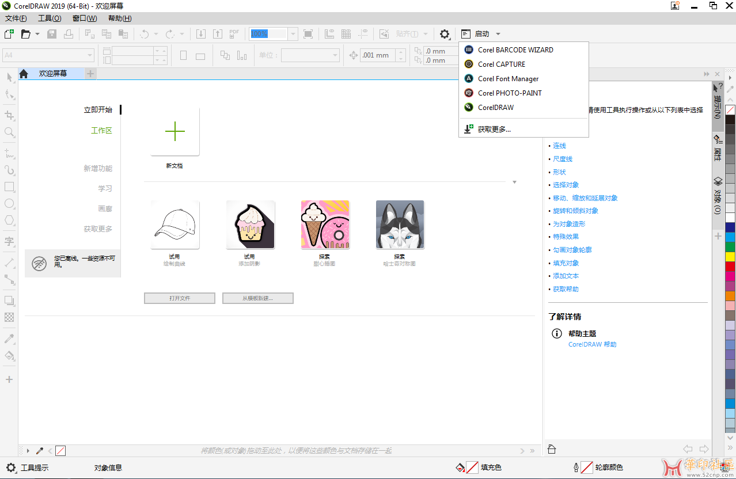Select the Zoom magnifier tool
736x479 pixels.
(9, 132)
